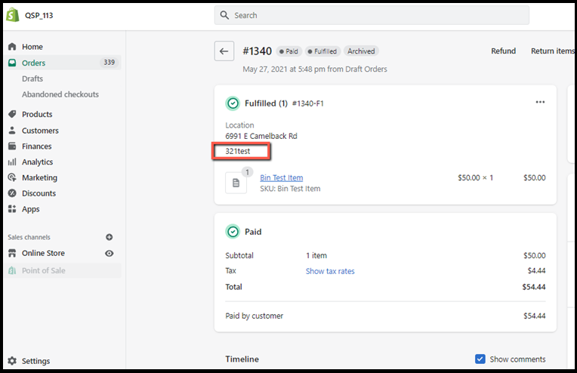Image resolution: width=577 pixels, height=373 pixels.
Task: Click the back arrow next to #1340
Action: (224, 51)
